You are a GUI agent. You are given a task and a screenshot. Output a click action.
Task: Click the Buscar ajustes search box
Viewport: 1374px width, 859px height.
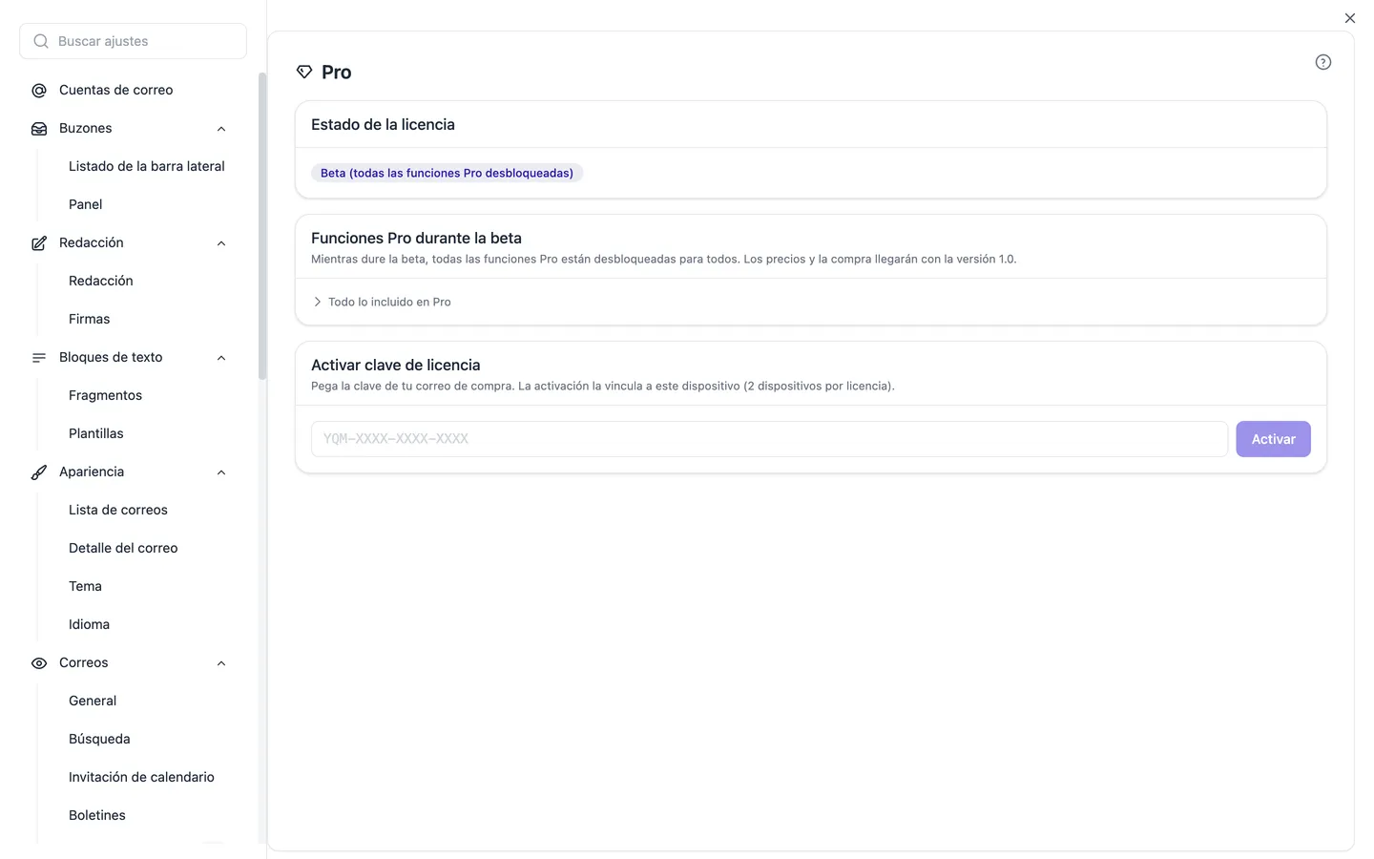[133, 41]
